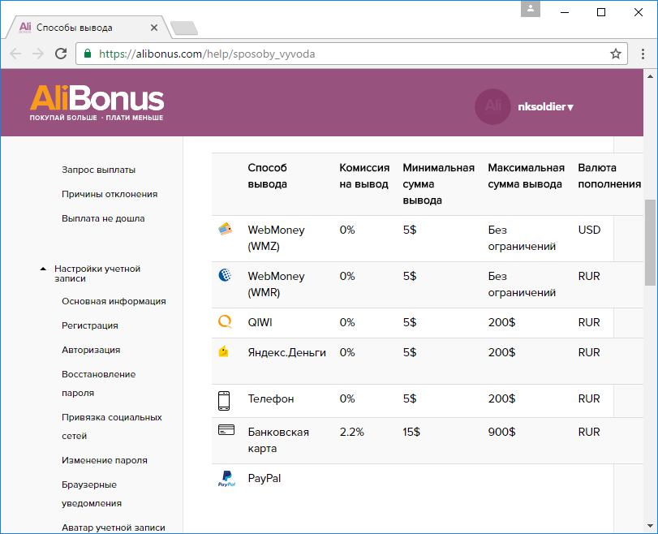Open the nksoldier account dropdown
This screenshot has height=534, width=658.
coord(545,106)
